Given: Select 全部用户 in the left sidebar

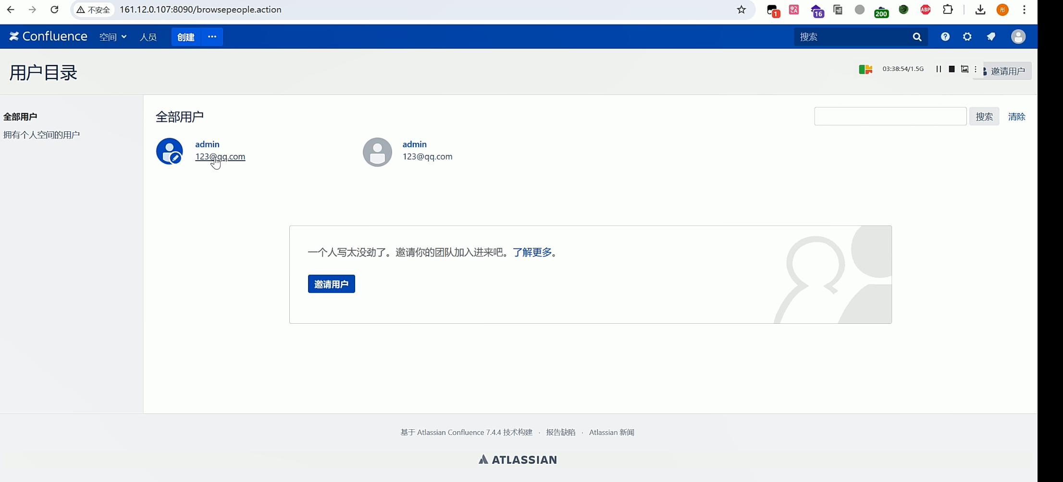Looking at the screenshot, I should pos(20,117).
